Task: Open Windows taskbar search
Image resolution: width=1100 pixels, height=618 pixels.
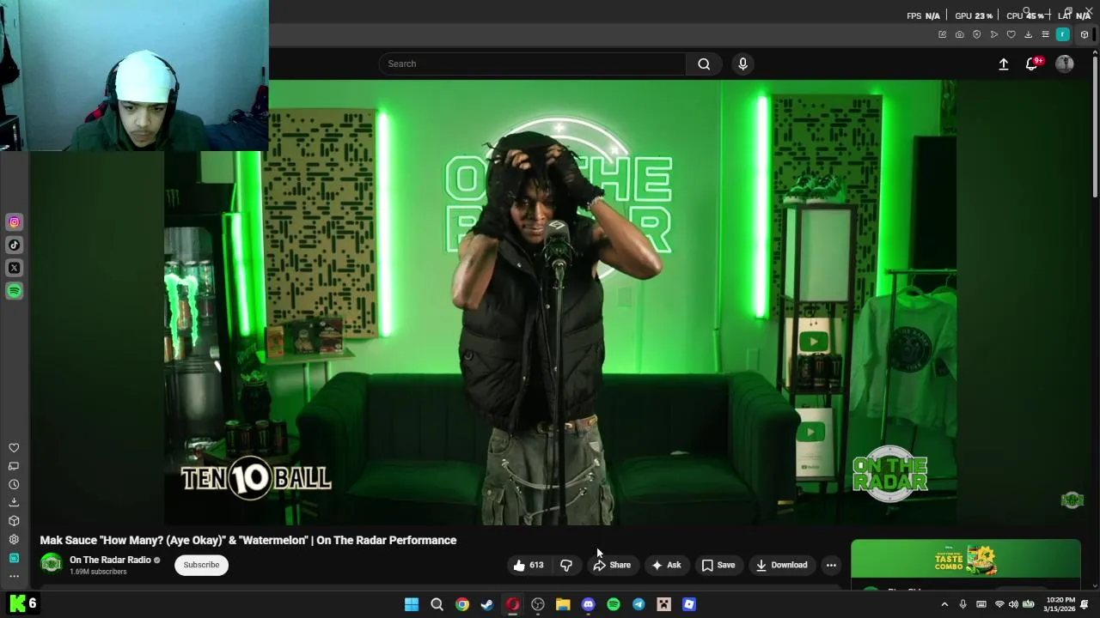Action: pos(437,604)
